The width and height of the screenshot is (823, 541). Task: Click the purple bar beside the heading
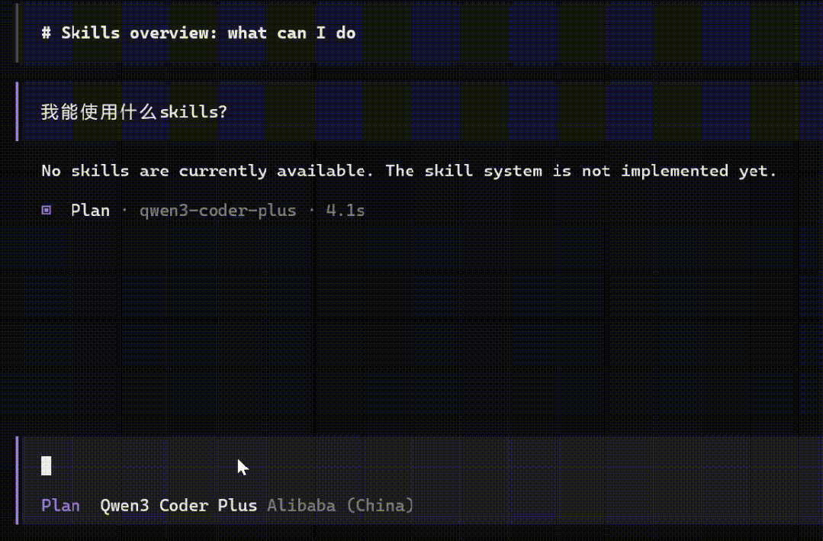click(15, 33)
